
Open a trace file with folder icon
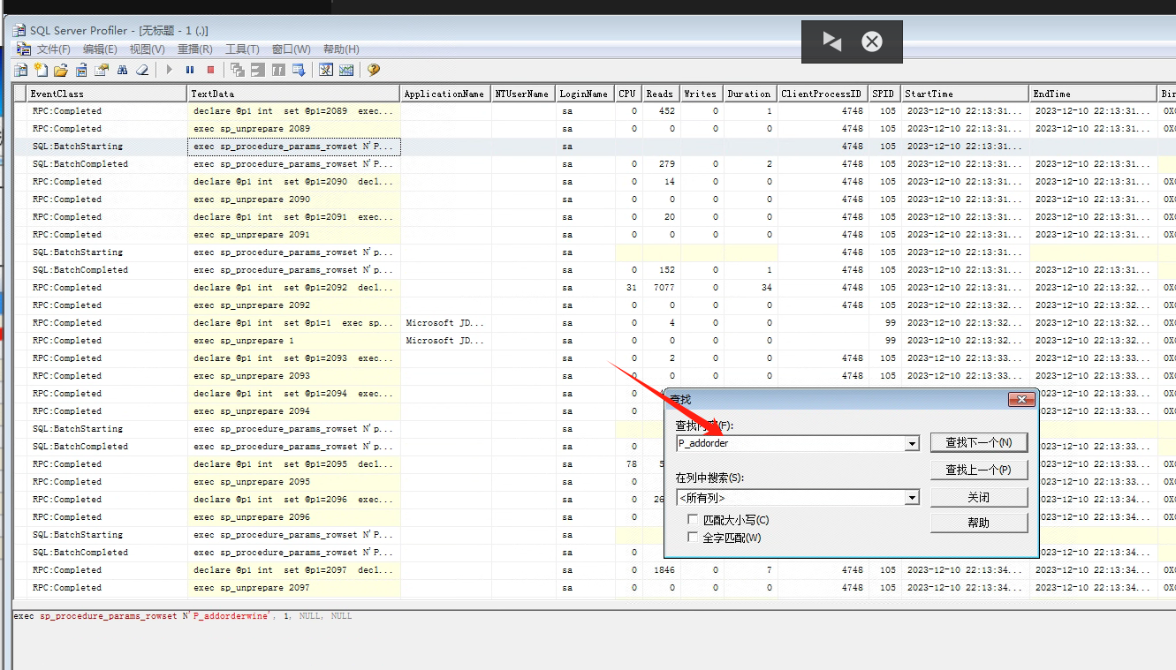click(61, 70)
